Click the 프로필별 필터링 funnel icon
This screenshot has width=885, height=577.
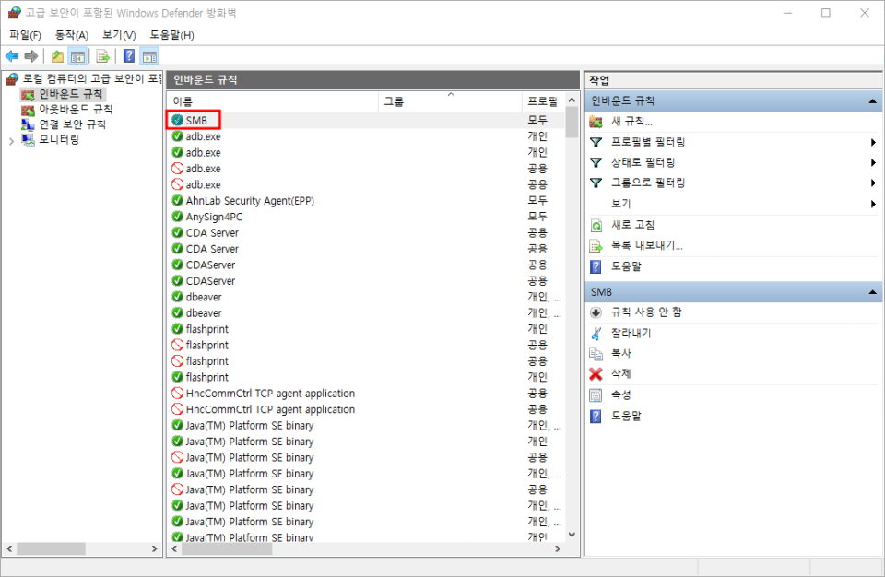coord(596,142)
